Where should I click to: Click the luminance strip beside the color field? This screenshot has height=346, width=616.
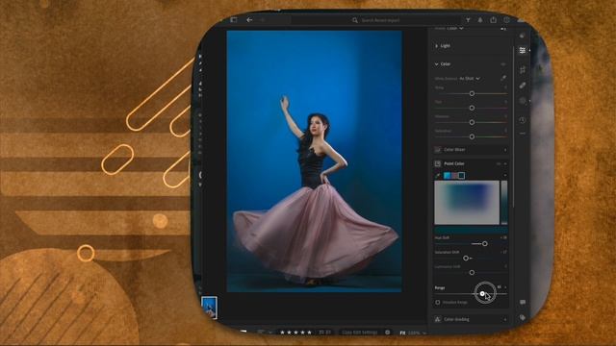[x=504, y=203]
